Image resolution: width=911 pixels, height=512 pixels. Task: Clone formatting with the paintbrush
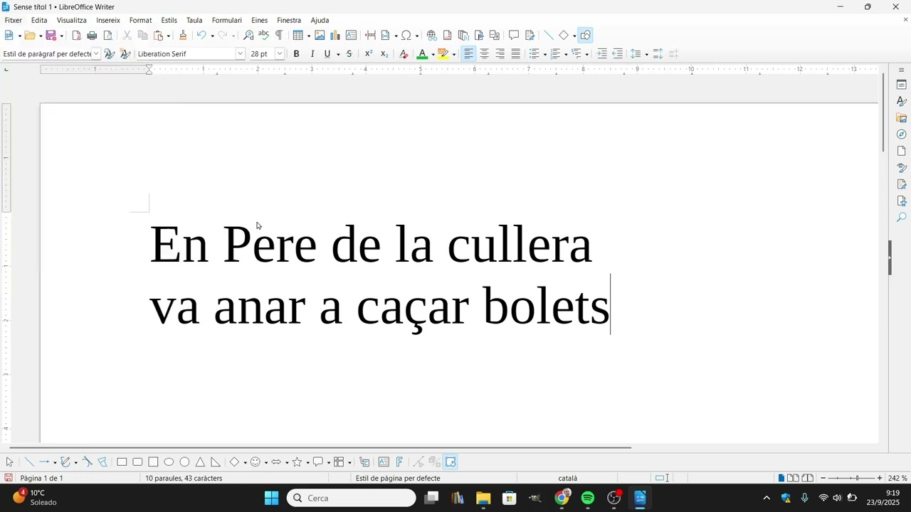pyautogui.click(x=183, y=36)
